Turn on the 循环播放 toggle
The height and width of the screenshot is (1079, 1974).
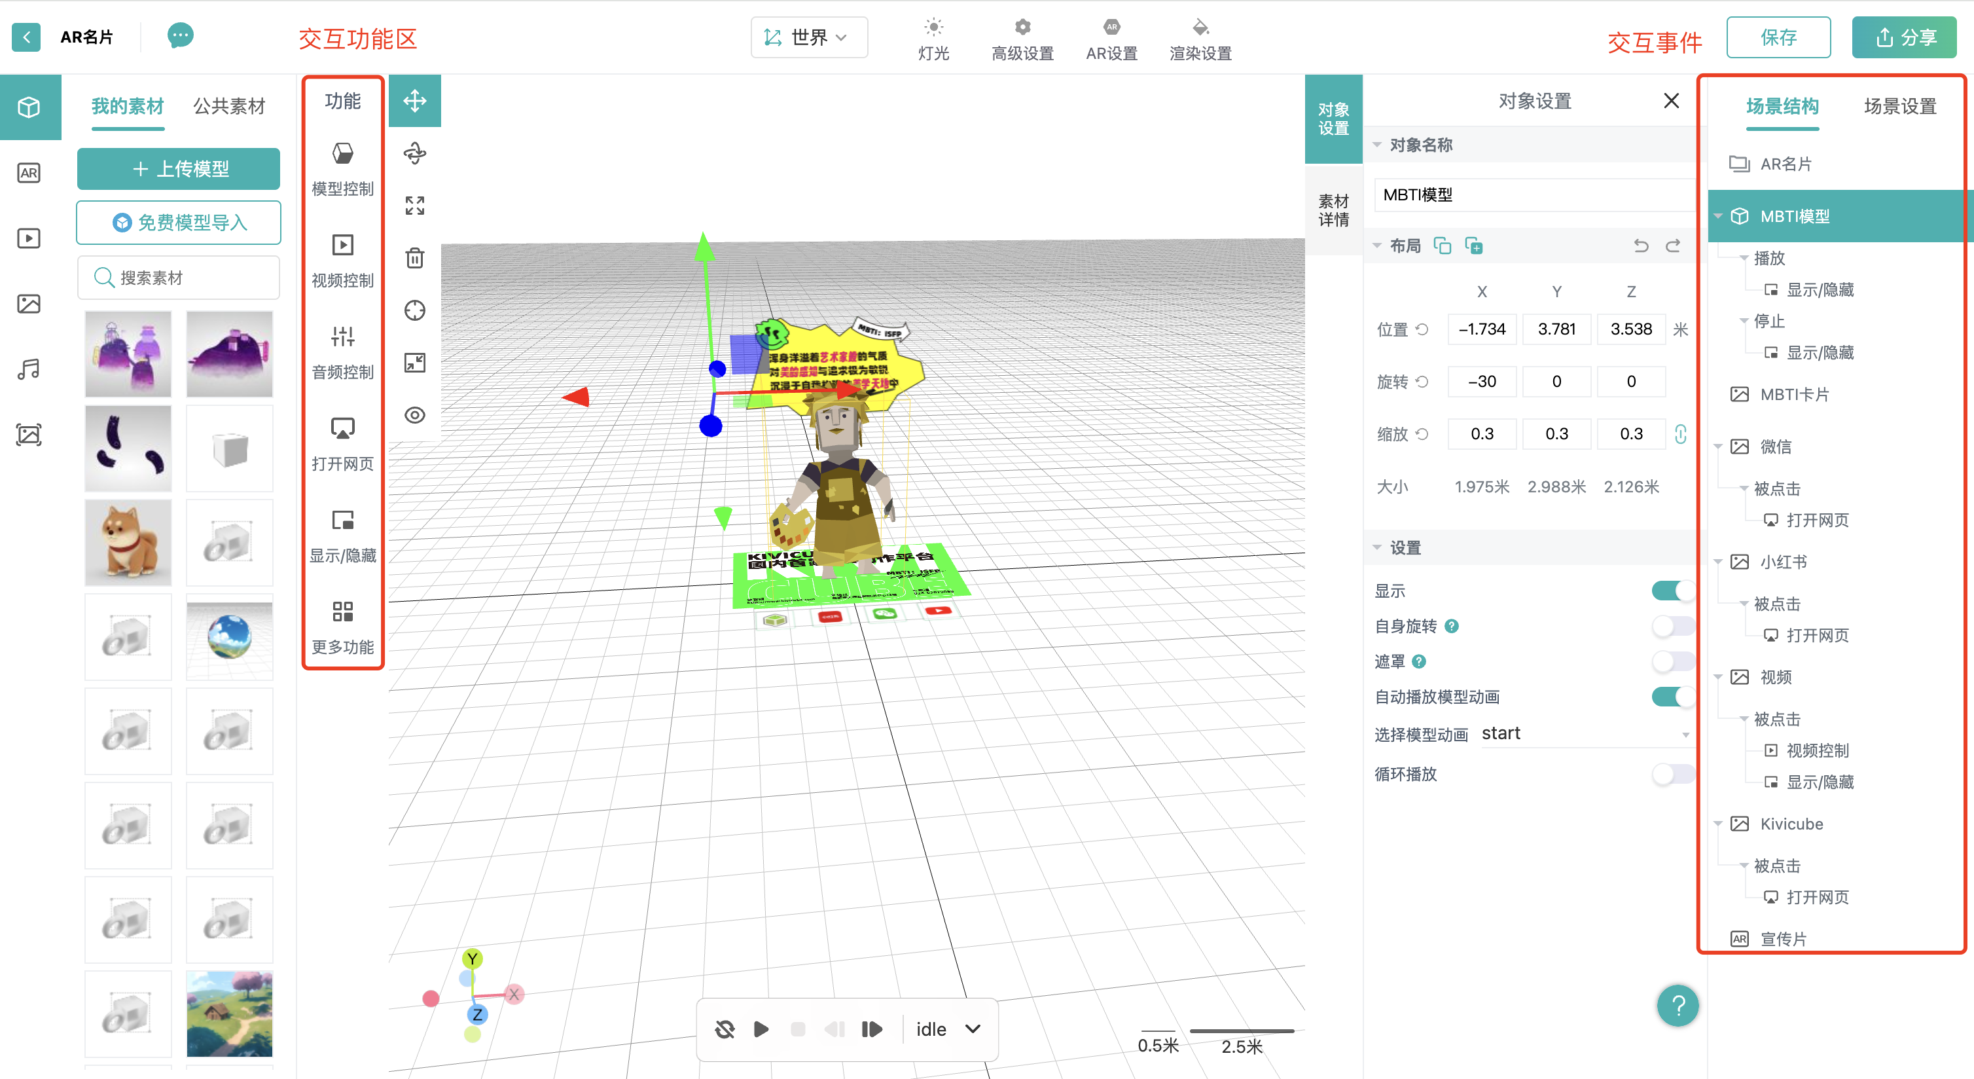point(1672,773)
